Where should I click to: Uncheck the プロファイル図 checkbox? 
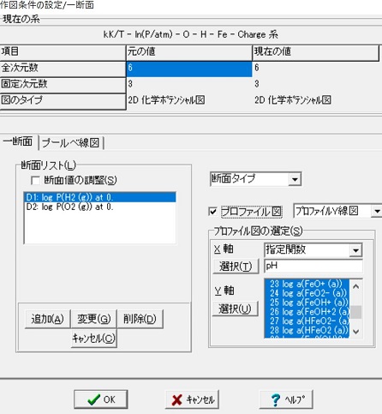tap(213, 212)
